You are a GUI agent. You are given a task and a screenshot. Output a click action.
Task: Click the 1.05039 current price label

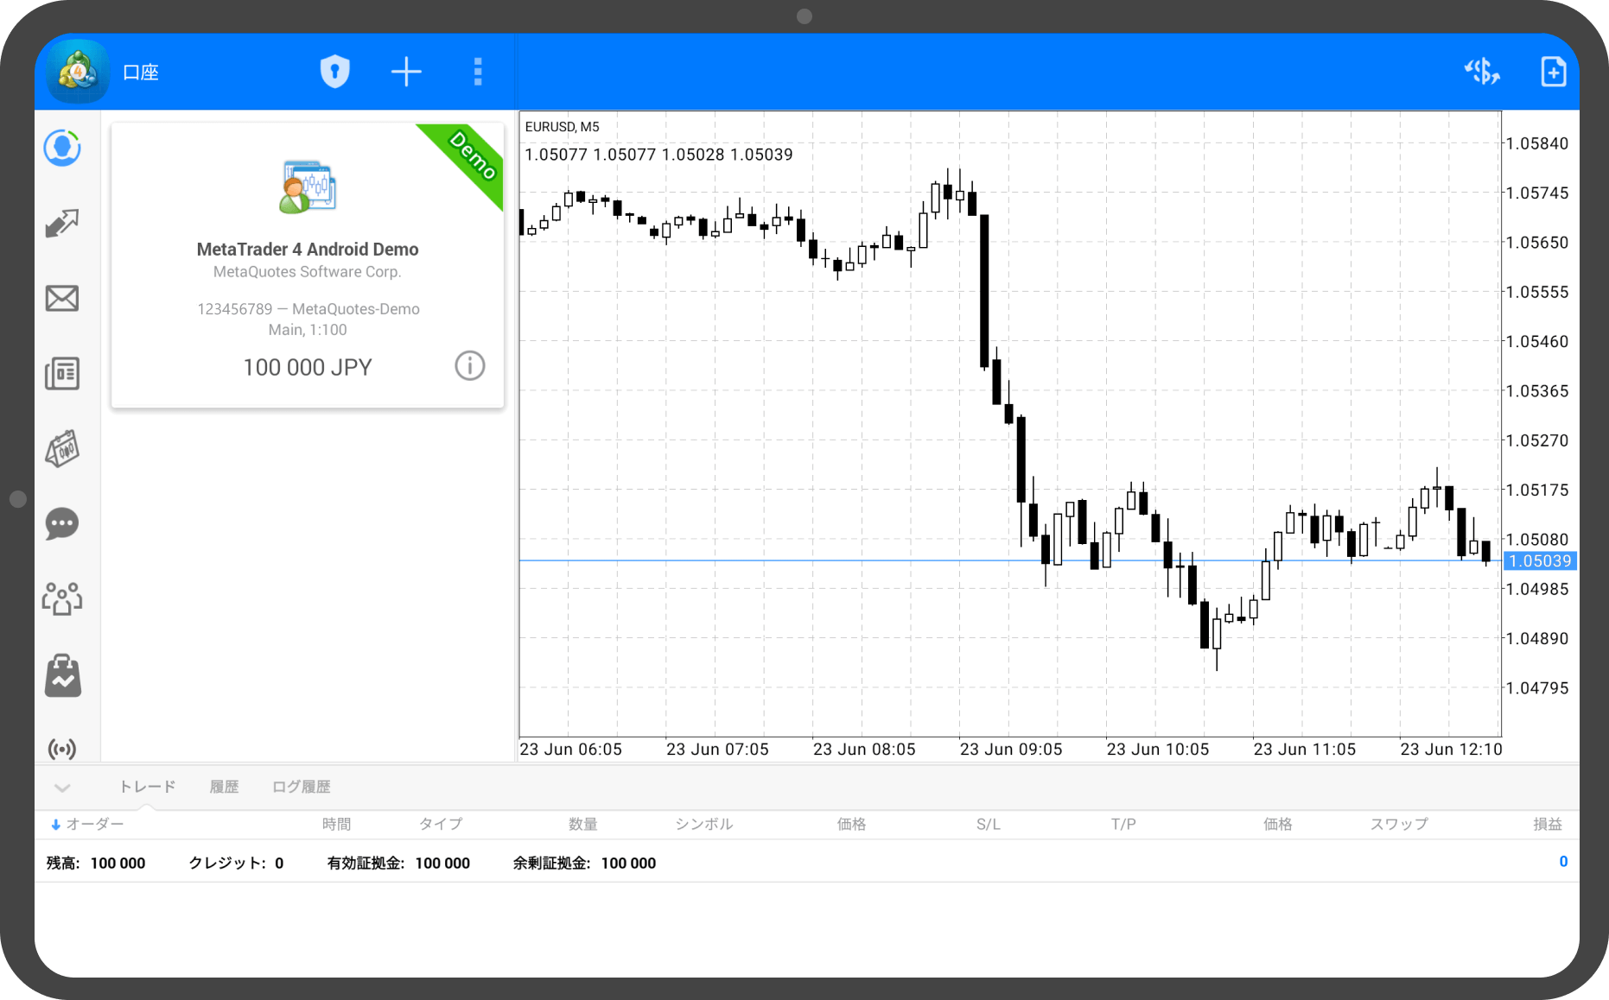pos(1540,561)
